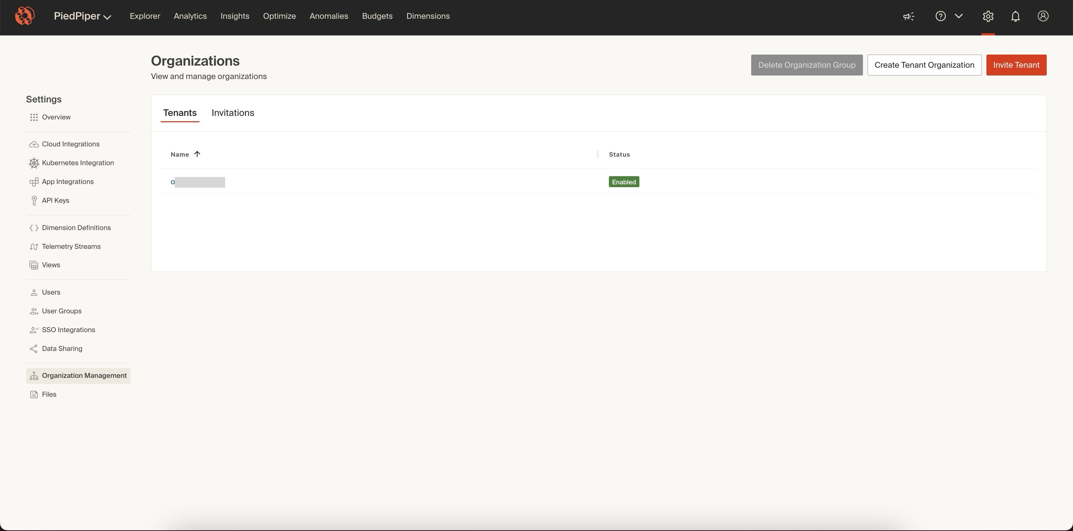Open the announcements megaphone icon
Viewport: 1073px width, 531px height.
click(x=908, y=16)
